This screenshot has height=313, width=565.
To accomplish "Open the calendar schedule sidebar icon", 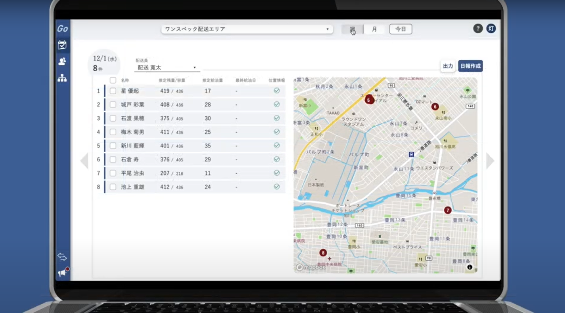I will click(62, 45).
